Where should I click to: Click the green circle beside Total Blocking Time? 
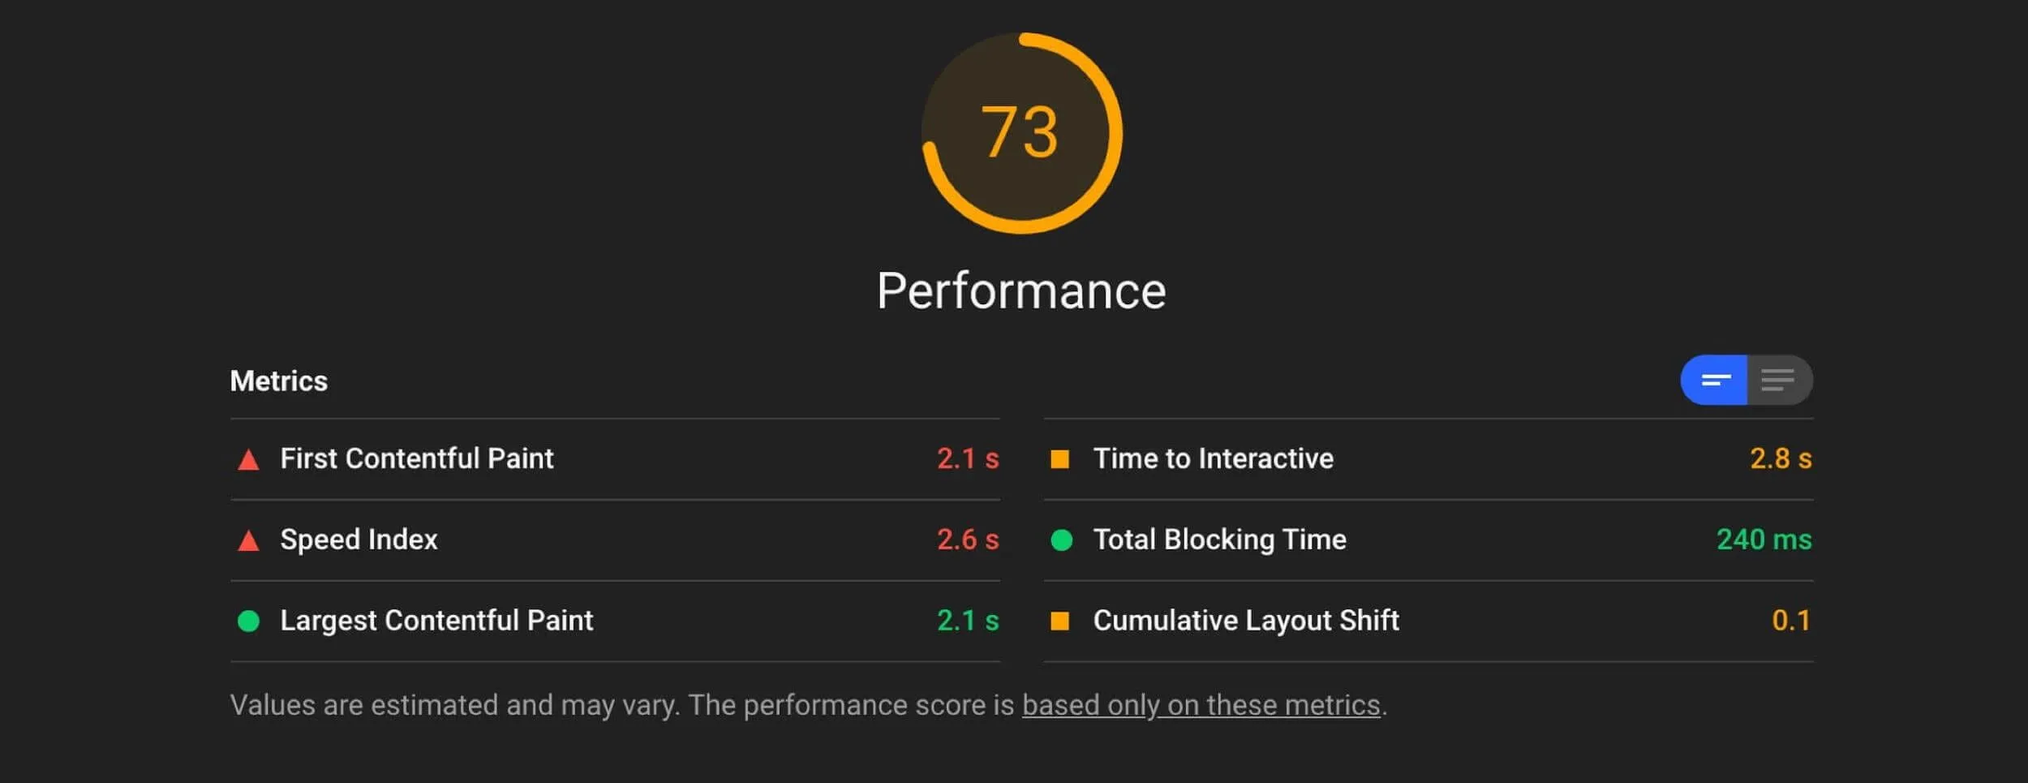[x=1063, y=540]
